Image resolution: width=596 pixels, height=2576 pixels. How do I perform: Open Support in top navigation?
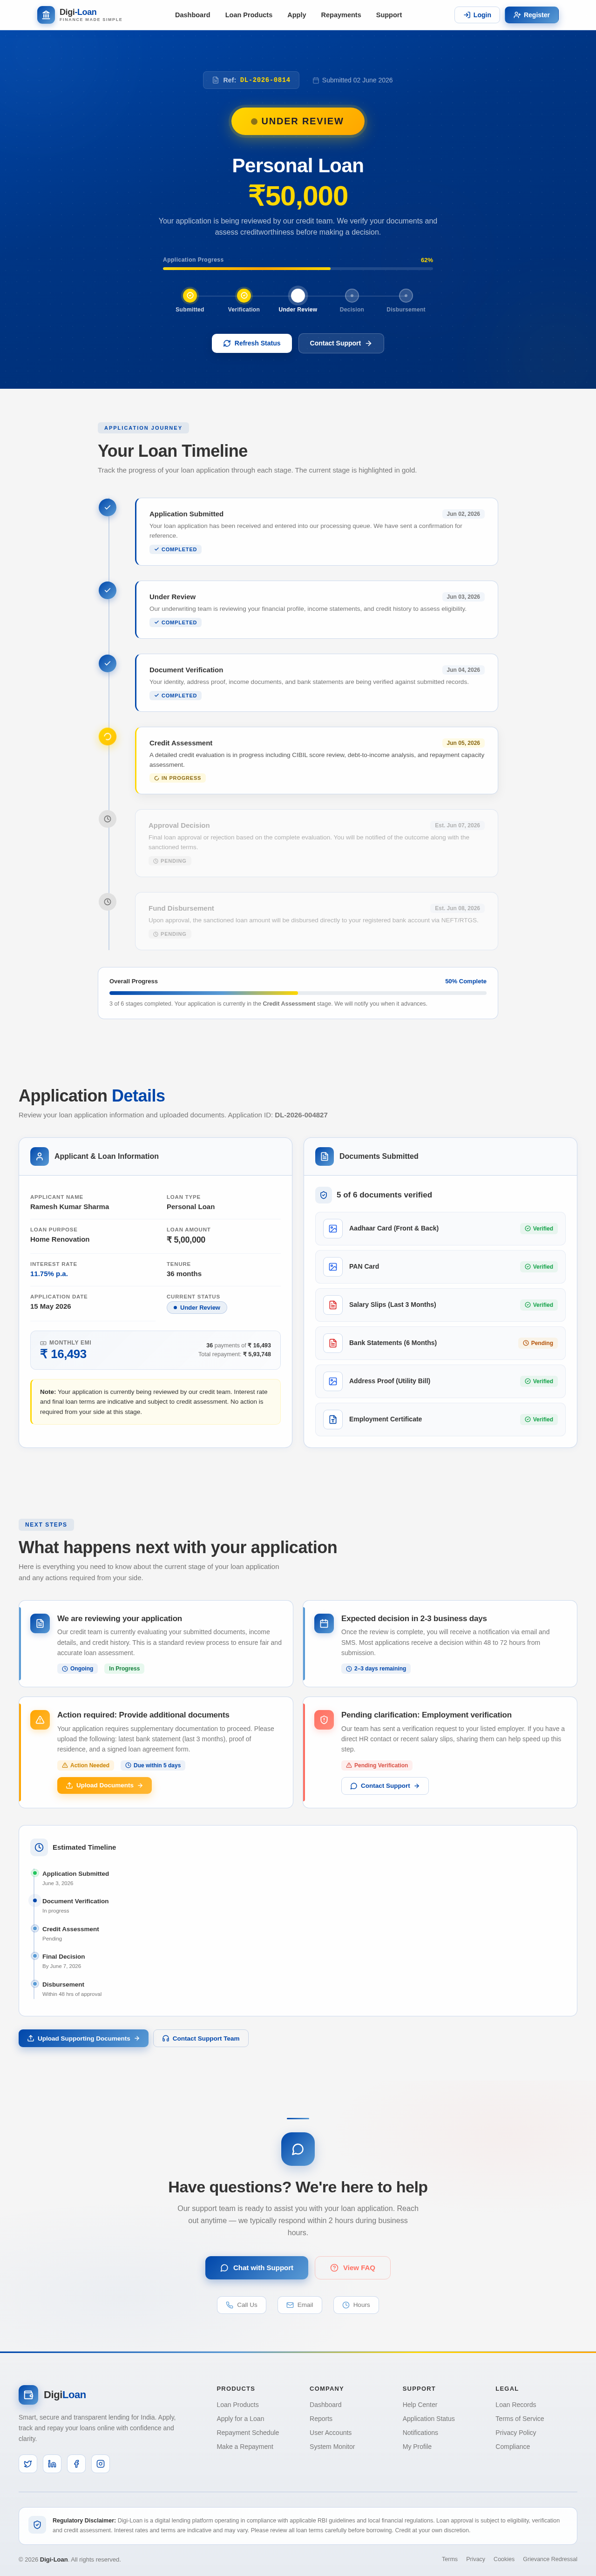pos(389,15)
